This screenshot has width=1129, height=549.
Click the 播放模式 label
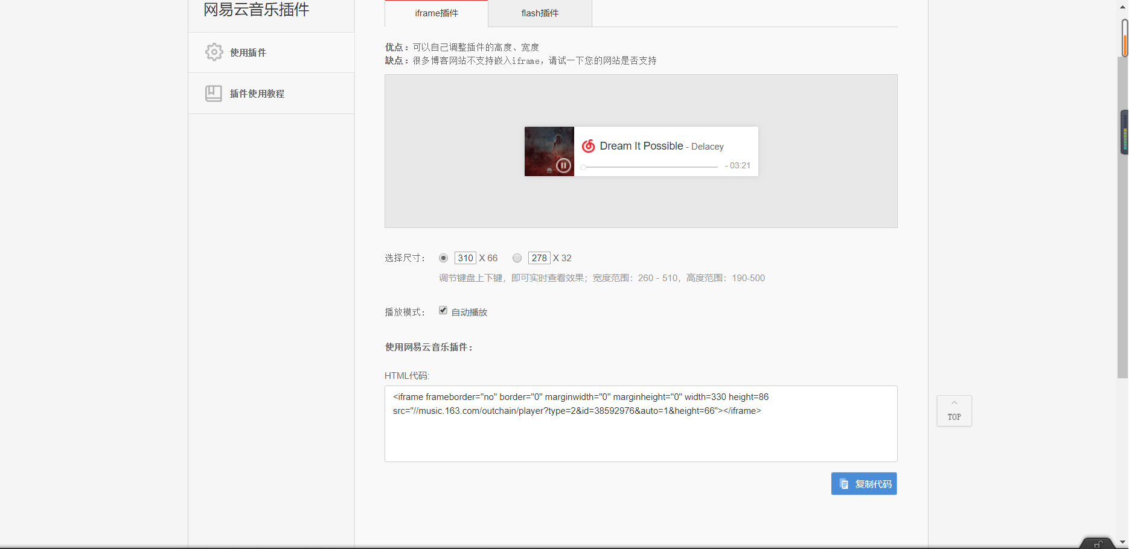click(405, 313)
